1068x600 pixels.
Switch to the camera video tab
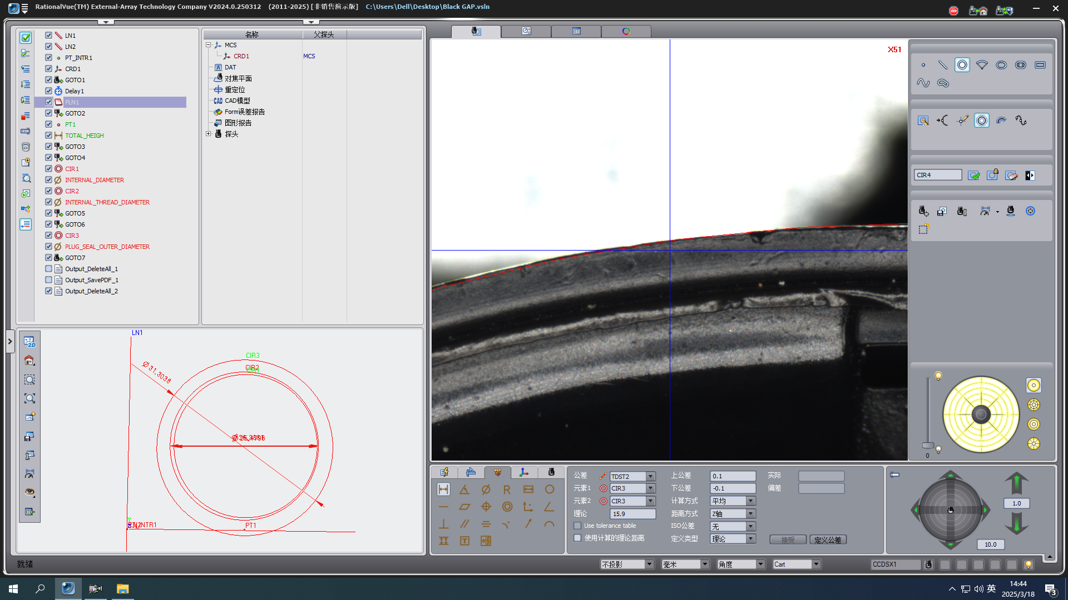pos(476,31)
